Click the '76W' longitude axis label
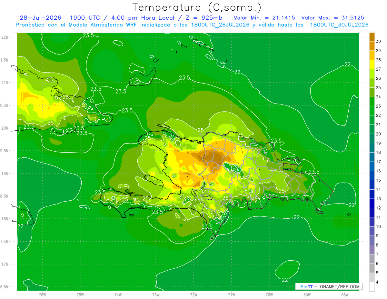The height and width of the screenshot is (299, 387). [x=42, y=295]
